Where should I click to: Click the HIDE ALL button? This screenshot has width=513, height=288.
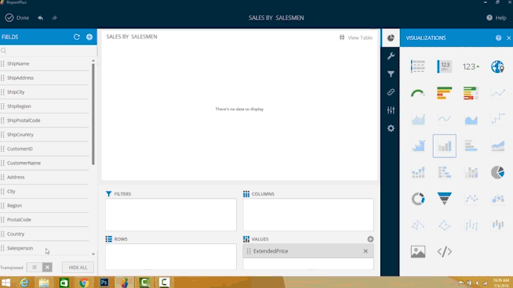point(78,268)
